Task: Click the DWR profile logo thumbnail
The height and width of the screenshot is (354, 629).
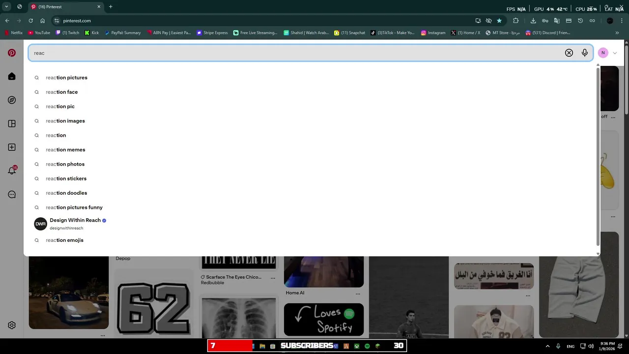Action: [x=40, y=224]
